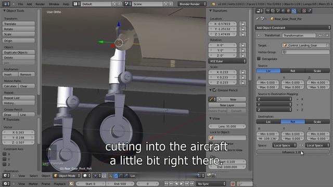Lock the Rotation Y value
The height and width of the screenshot is (187, 333).
click(242, 50)
